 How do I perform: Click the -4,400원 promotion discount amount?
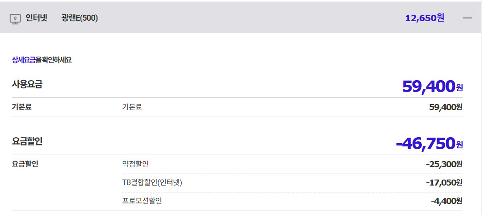click(446, 201)
